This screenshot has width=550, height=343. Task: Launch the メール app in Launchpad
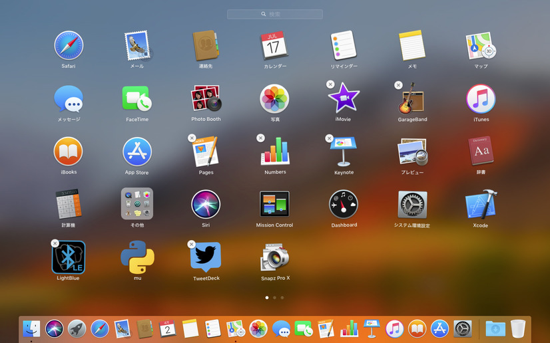pos(137,45)
